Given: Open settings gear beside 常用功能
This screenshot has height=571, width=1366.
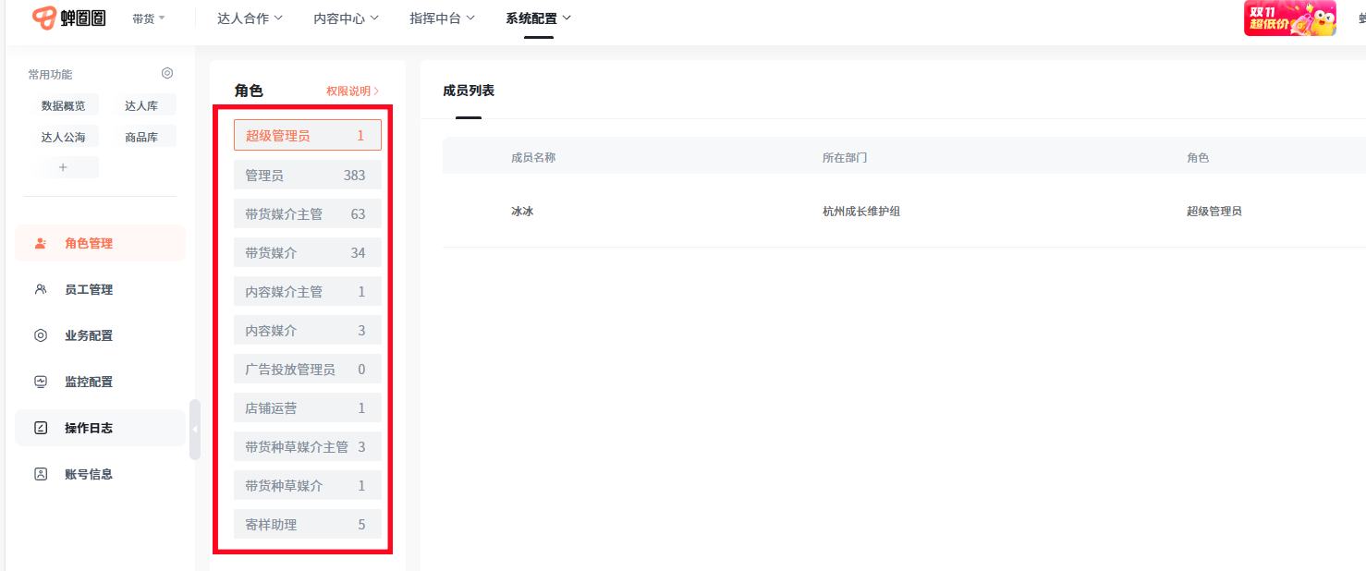Looking at the screenshot, I should coord(167,73).
